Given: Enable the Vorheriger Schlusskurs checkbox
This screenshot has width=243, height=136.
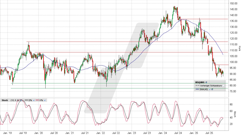Looking at the screenshot, I should pyautogui.click(x=224, y=86).
